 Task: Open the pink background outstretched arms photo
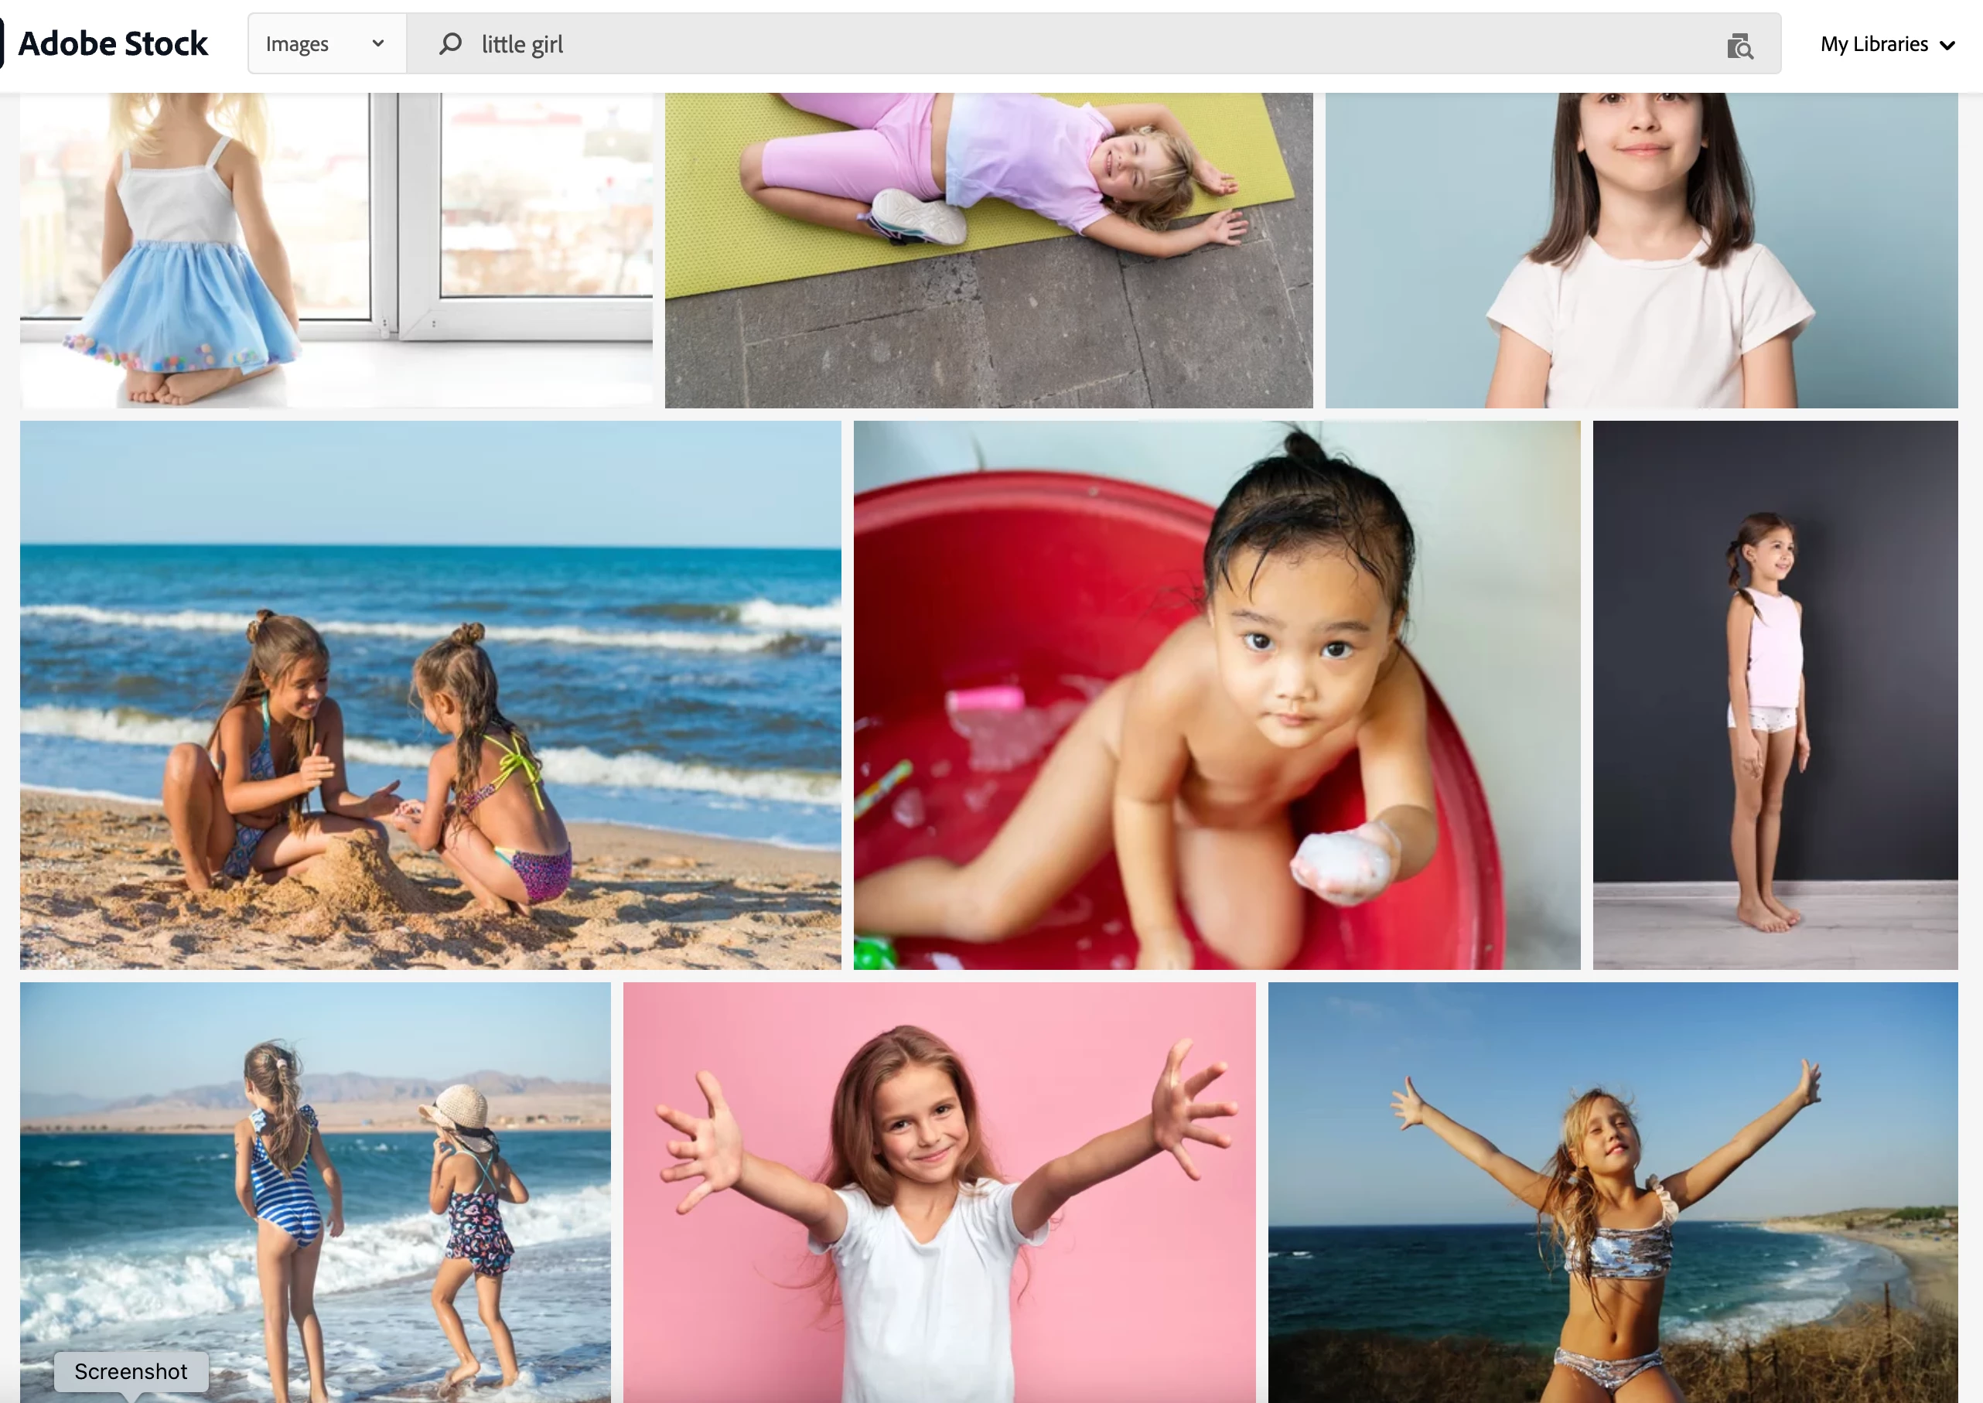[x=939, y=1192]
